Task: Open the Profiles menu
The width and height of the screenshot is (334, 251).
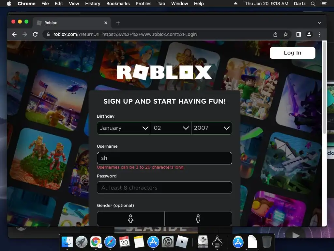Action: tap(144, 4)
